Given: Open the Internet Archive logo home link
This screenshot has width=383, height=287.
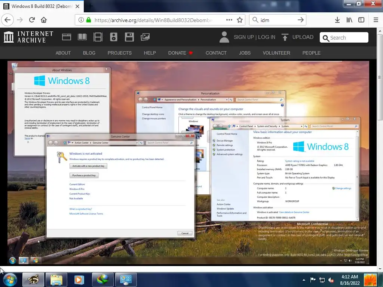Looking at the screenshot, I should pyautogui.click(x=28, y=37).
